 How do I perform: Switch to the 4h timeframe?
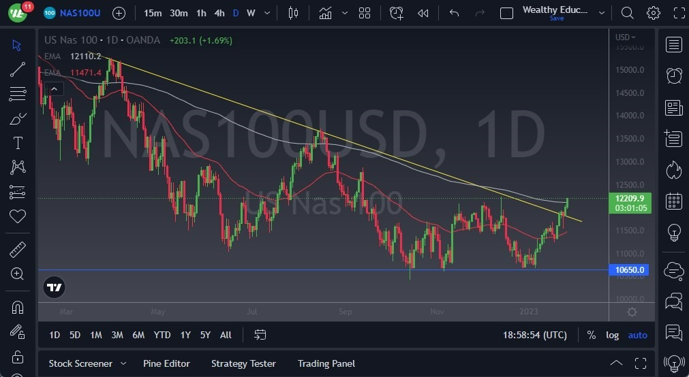[x=219, y=13]
